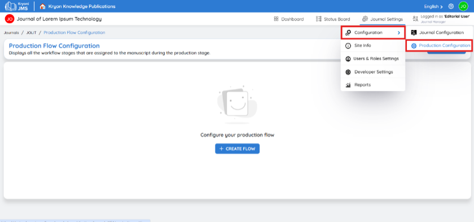474x222 pixels.
Task: Click the Create Flow button
Action: coord(238,149)
